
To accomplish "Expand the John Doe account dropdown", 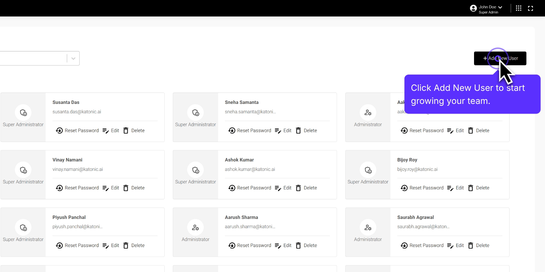I will click(x=501, y=7).
